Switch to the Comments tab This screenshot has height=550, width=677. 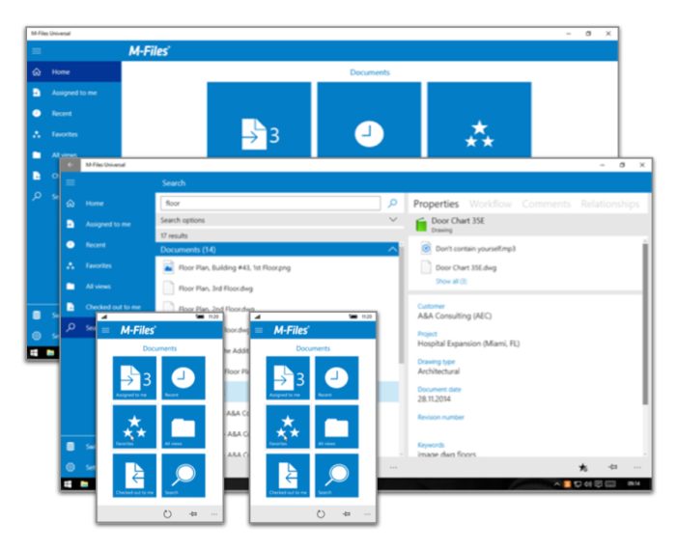coord(546,204)
